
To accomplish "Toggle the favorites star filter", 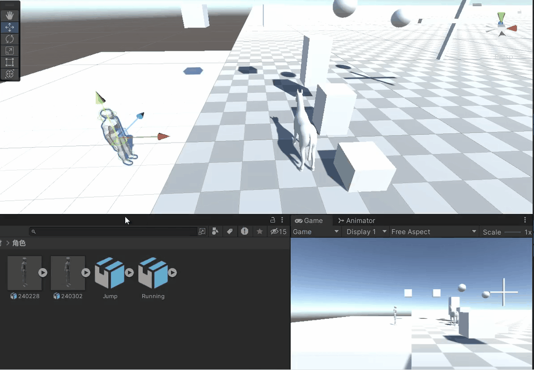I will coord(260,231).
